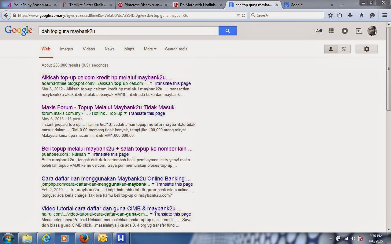Open the Word taskbar icon
The height and width of the screenshot is (244, 391).
point(121,238)
